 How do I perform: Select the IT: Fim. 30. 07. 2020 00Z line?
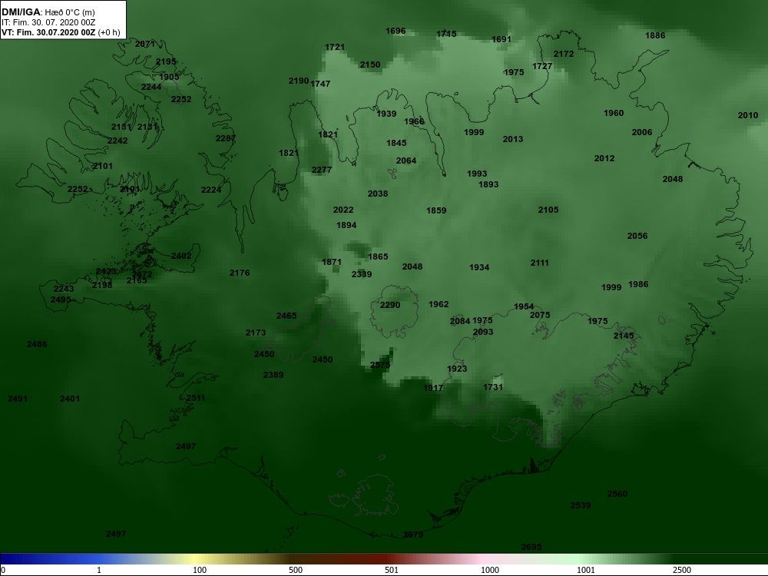pos(48,22)
